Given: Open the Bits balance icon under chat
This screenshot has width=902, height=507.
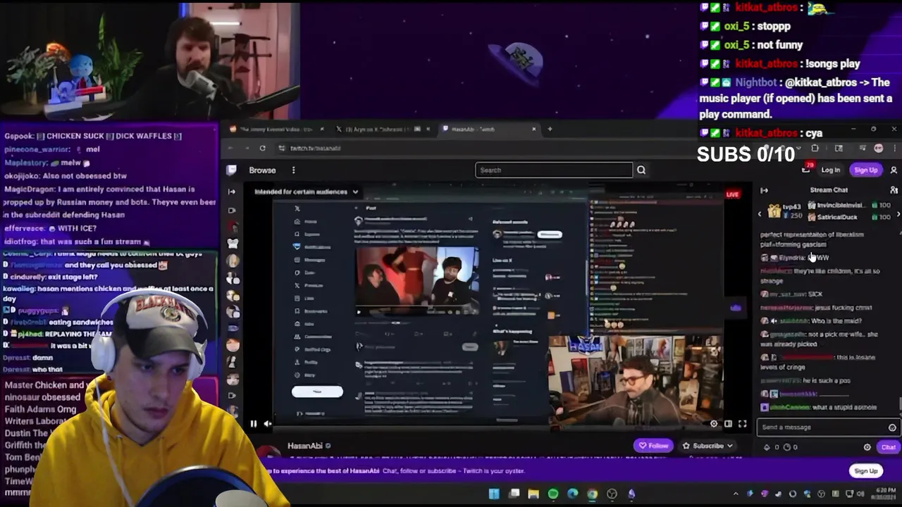Looking at the screenshot, I should pos(767,447).
